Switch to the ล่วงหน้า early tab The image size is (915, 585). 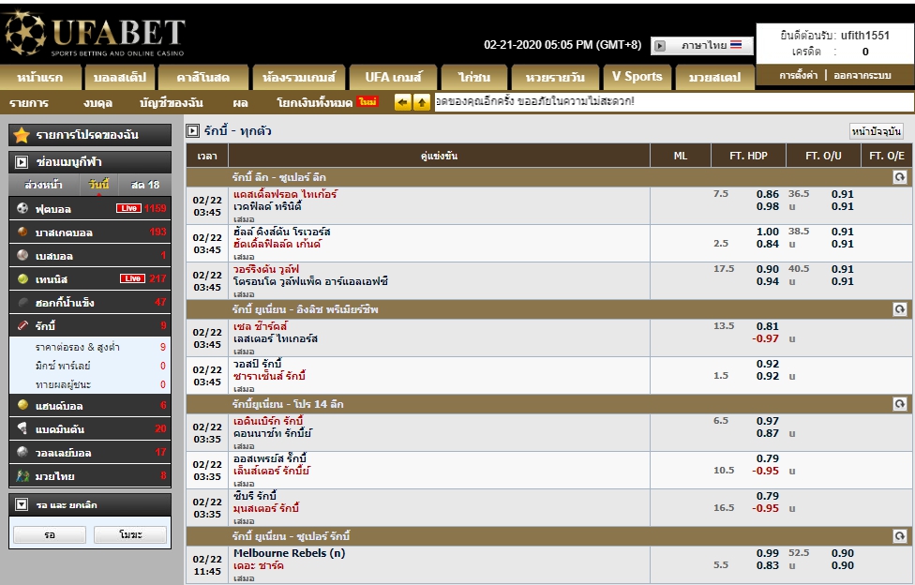[x=44, y=185]
